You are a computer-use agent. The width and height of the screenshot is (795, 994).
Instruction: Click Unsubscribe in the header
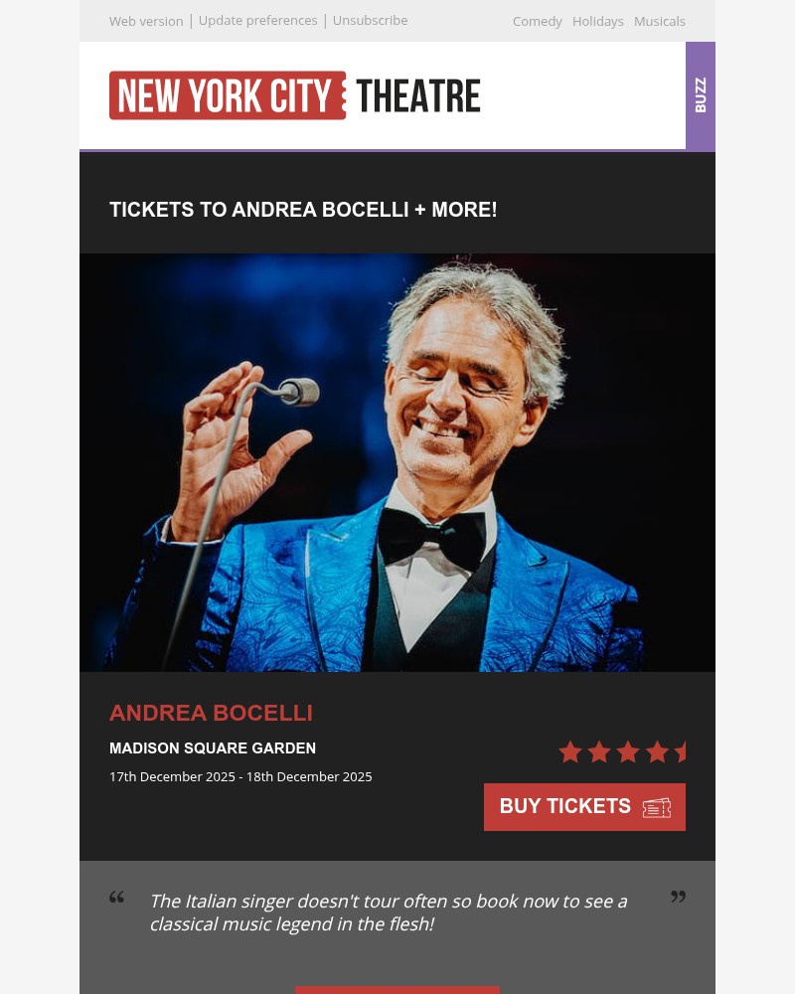(370, 21)
